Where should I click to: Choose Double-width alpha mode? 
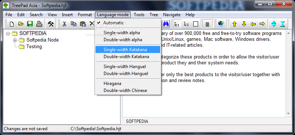pos(128,40)
